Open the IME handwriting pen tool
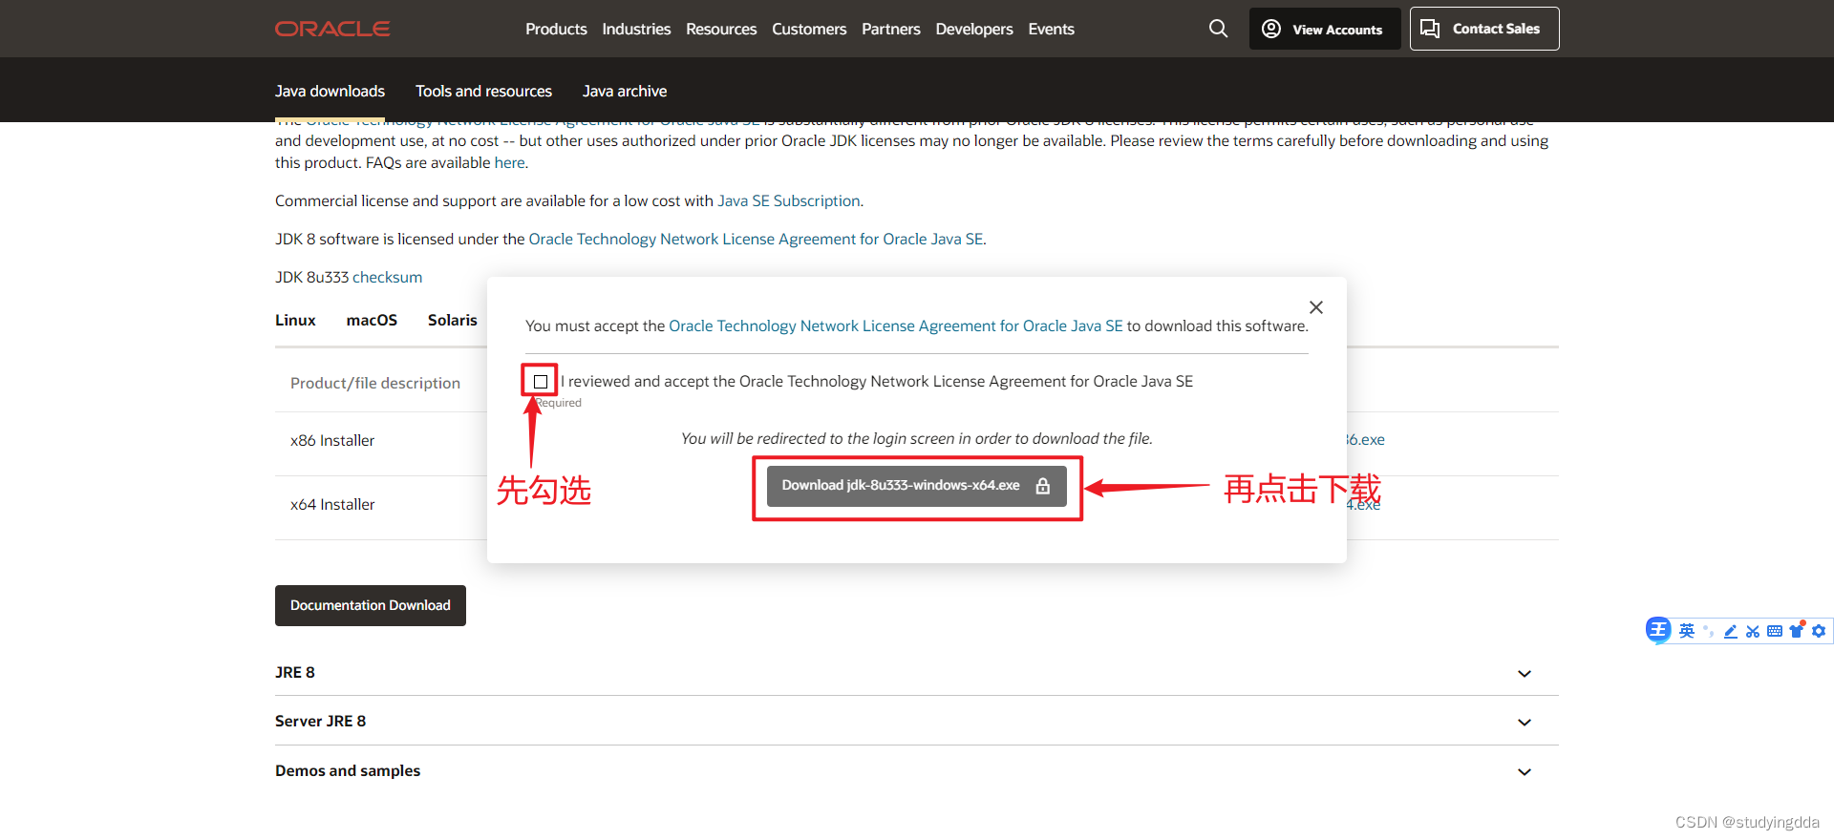The height and width of the screenshot is (840, 1834). tap(1731, 631)
